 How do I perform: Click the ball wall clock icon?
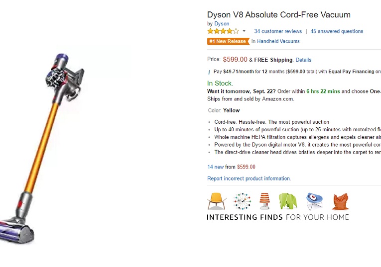242,201
